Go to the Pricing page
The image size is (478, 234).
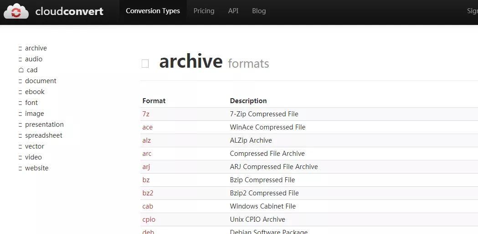[204, 11]
